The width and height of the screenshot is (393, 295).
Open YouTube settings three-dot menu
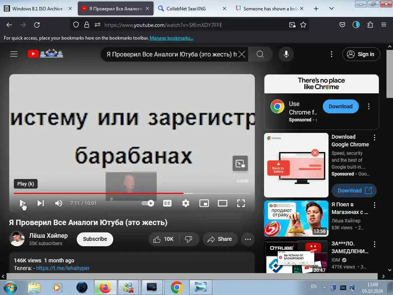tap(331, 54)
